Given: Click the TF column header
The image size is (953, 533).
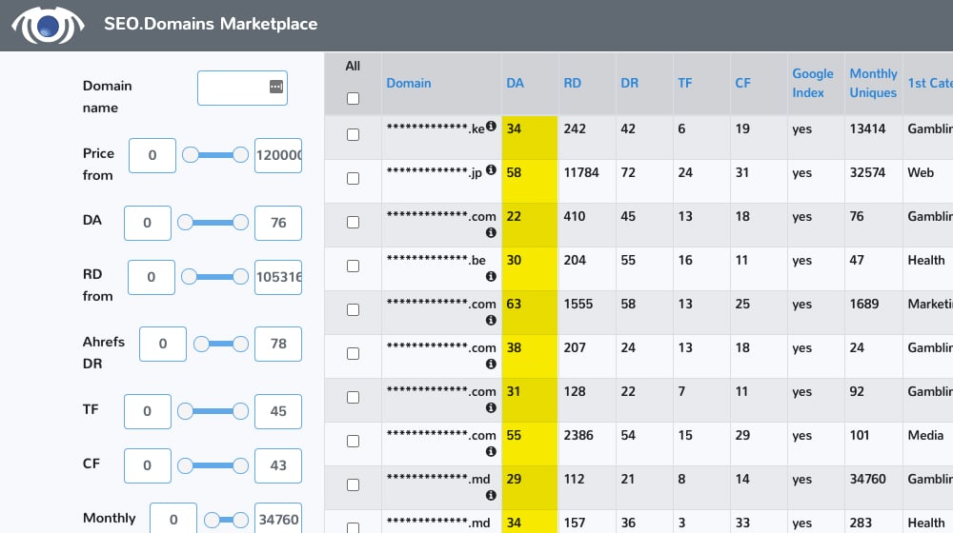Looking at the screenshot, I should pos(685,83).
